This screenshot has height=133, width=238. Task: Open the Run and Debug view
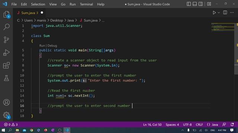(x=6, y=52)
